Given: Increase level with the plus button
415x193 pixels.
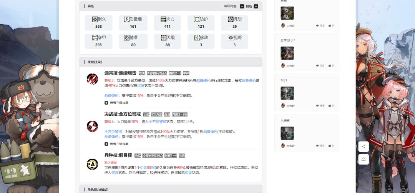Looking at the screenshot, I should [256, 6].
